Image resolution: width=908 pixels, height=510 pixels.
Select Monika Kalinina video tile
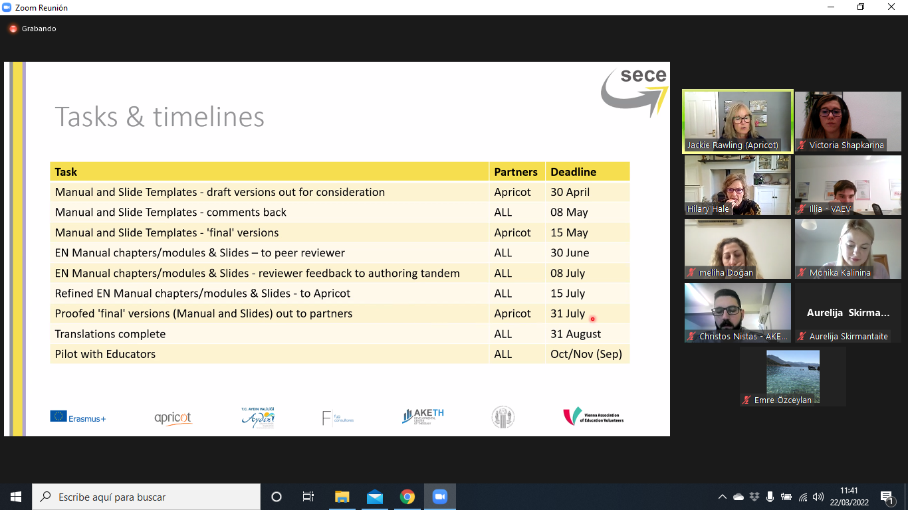(848, 249)
